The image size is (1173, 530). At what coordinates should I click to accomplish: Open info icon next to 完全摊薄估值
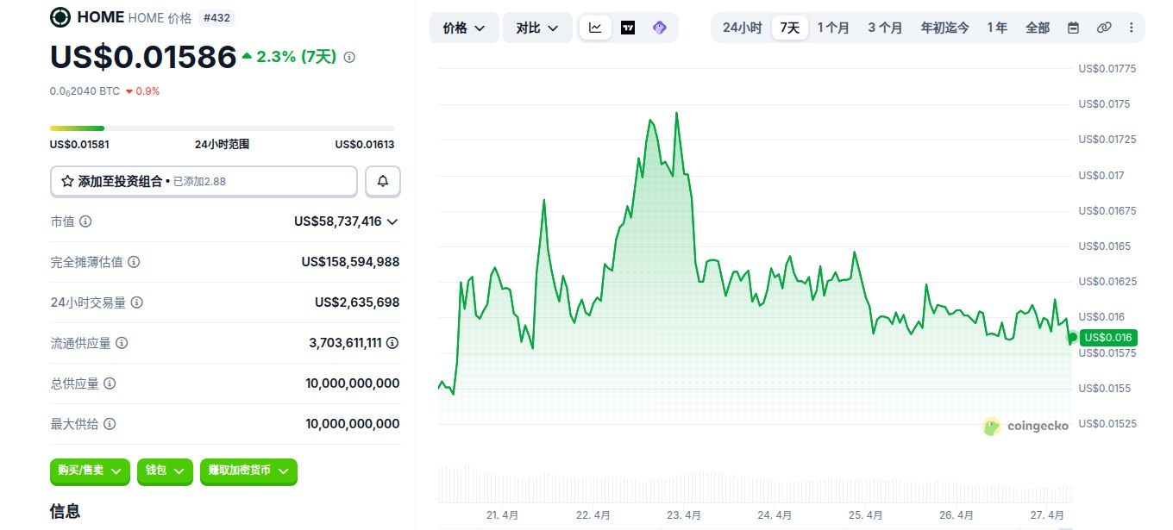pyautogui.click(x=134, y=262)
